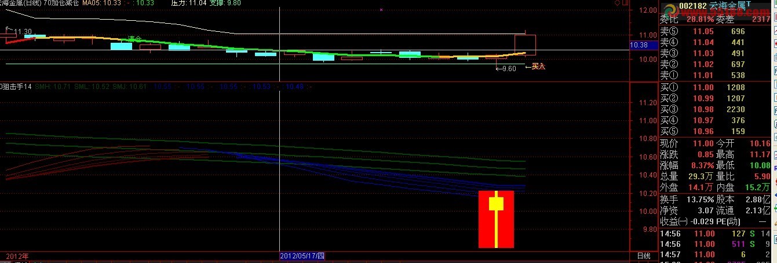The width and height of the screenshot is (777, 263).
Task: Click the MA05: 10.33 indicator readout
Action: [102, 3]
